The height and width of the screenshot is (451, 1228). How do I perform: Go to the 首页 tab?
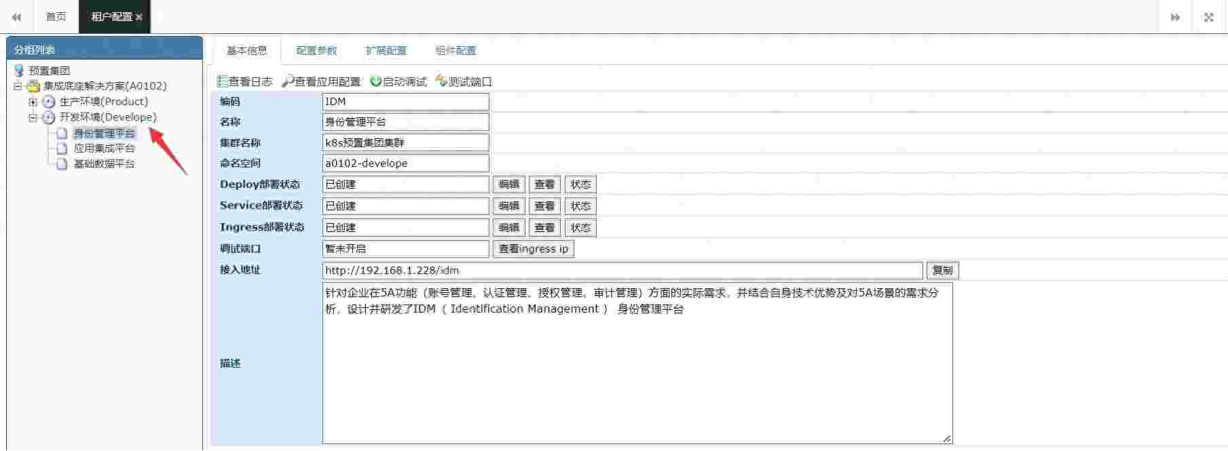(56, 17)
